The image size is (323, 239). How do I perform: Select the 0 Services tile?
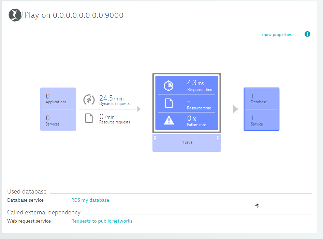click(58, 120)
